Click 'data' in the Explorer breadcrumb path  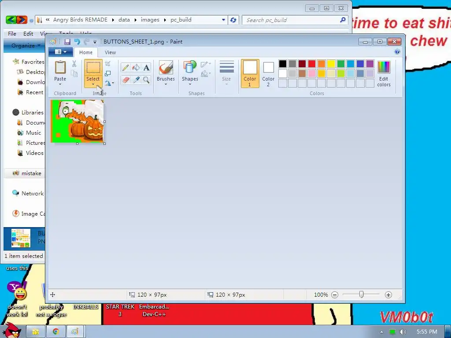pos(124,20)
